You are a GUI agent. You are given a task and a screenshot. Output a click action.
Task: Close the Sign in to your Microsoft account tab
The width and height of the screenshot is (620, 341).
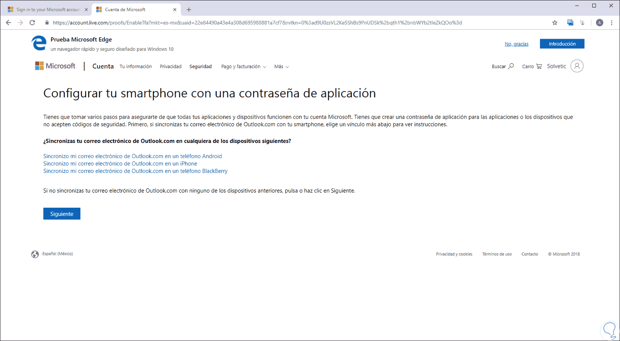pyautogui.click(x=86, y=10)
